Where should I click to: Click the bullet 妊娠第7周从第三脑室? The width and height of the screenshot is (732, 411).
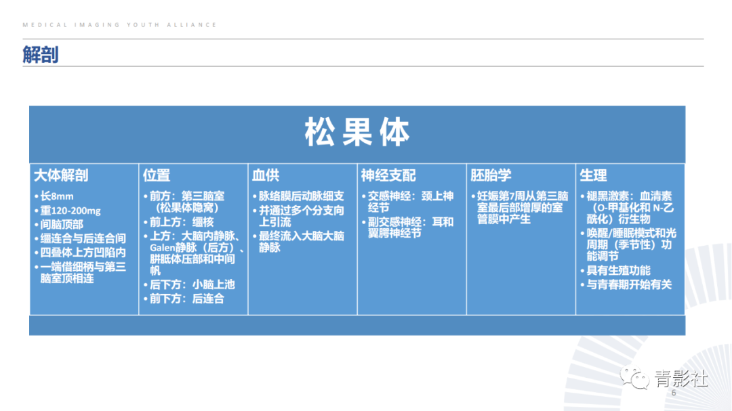tap(520, 208)
